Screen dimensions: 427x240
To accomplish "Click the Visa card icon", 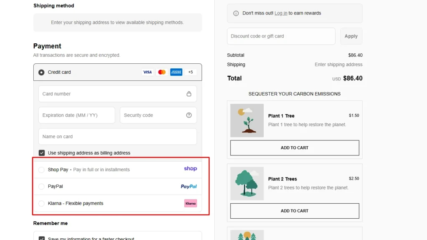I will point(147,72).
